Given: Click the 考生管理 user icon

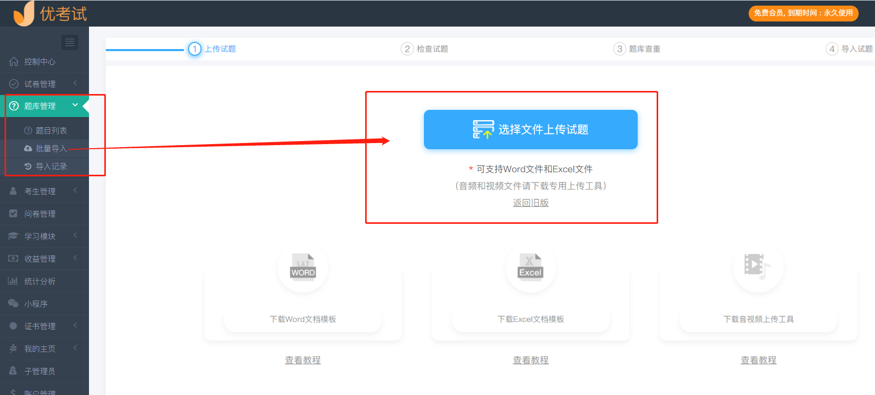Looking at the screenshot, I should (13, 191).
